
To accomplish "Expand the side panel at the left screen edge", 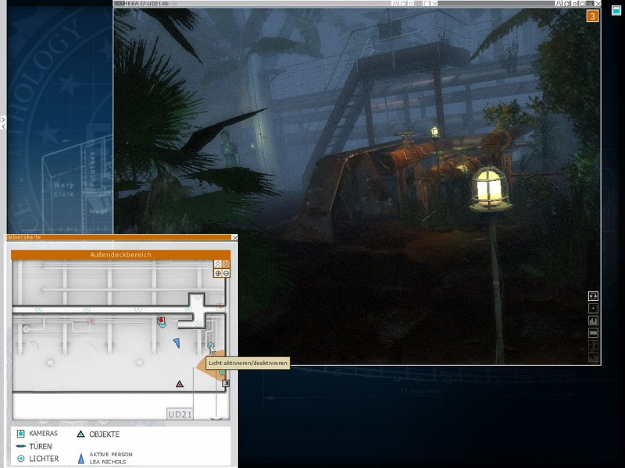I will click(x=2, y=122).
